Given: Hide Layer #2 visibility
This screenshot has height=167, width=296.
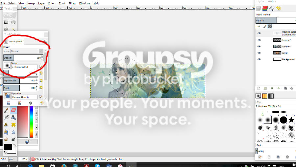Looking at the screenshot, I should pos(259,40).
